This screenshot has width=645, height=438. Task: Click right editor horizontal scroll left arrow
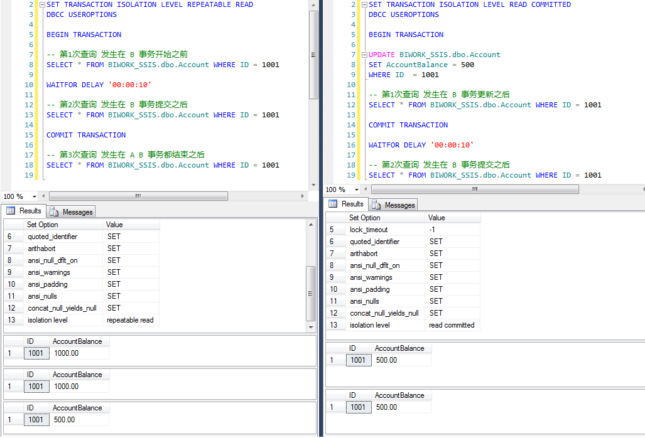pos(366,189)
